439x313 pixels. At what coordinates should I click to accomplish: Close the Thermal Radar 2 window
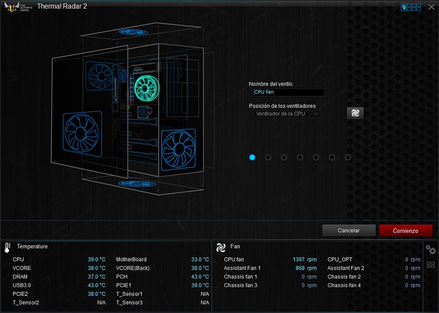tap(431, 7)
